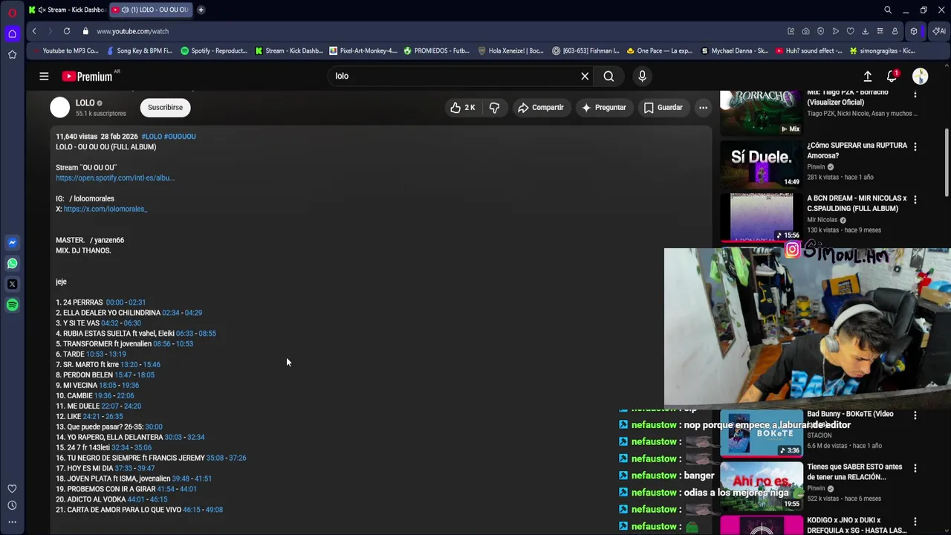Open One Pace bookmark

click(x=660, y=51)
